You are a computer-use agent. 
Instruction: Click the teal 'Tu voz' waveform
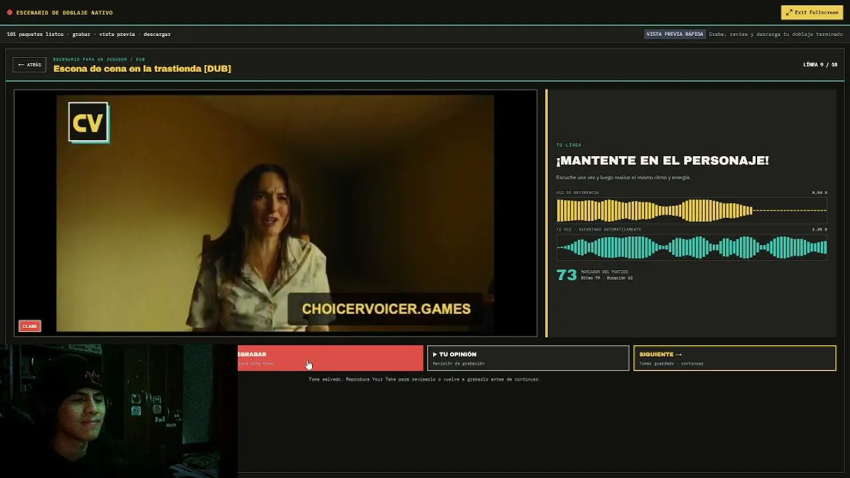(x=691, y=248)
